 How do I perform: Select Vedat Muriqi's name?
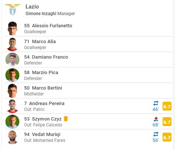pos(46,135)
